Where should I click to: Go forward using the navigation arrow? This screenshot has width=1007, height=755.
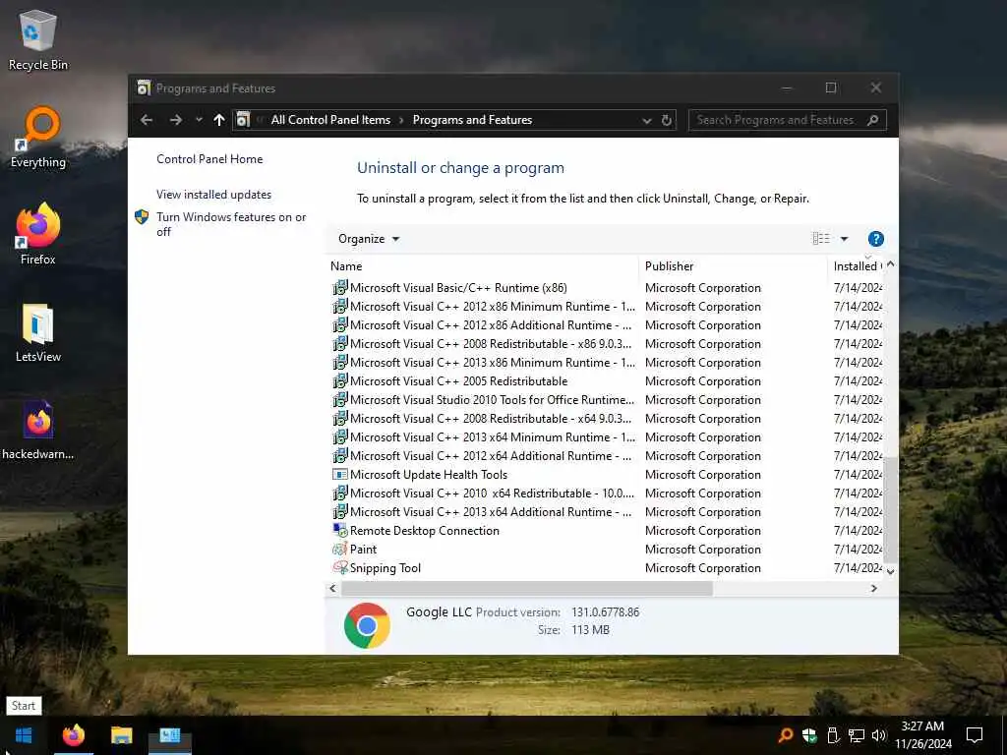(x=175, y=120)
